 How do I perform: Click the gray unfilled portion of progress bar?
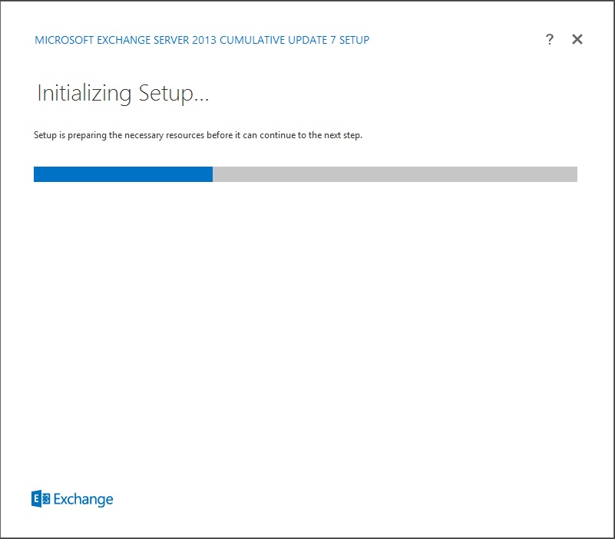click(395, 174)
